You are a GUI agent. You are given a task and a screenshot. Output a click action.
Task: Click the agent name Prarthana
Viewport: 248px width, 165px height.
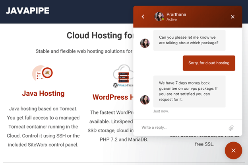[x=176, y=14]
